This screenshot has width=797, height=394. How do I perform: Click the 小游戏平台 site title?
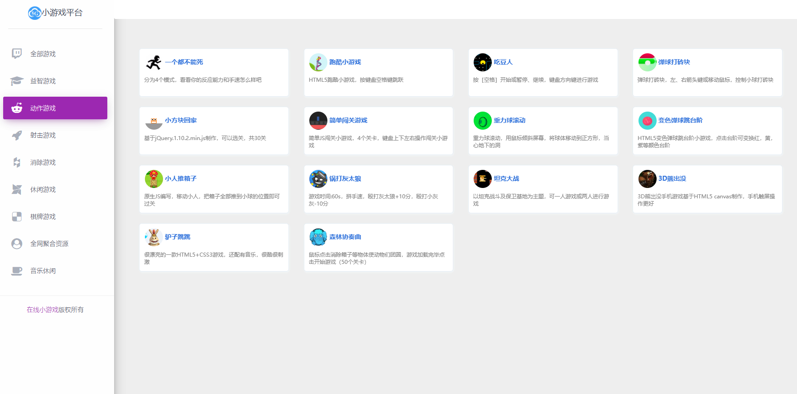click(x=62, y=13)
